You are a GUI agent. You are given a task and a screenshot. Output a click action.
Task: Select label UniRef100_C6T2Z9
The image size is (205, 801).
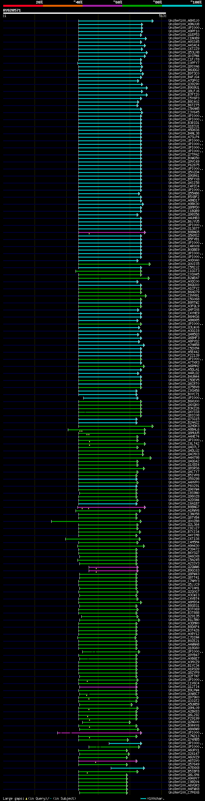[184, 49]
